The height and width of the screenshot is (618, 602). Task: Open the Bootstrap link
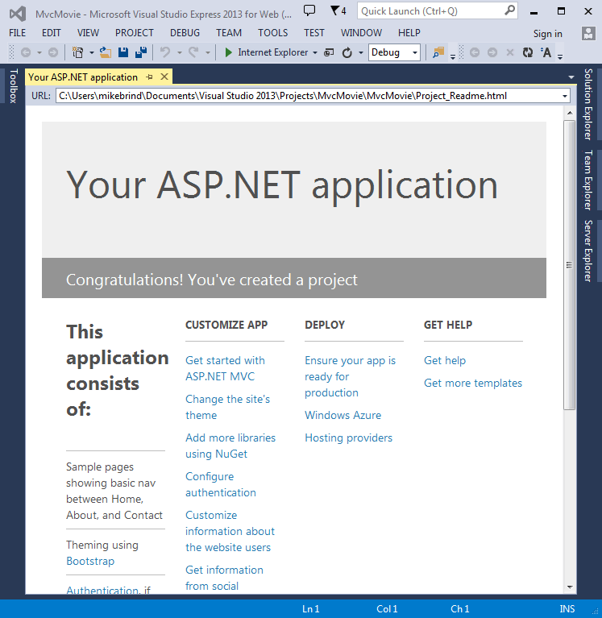(90, 561)
